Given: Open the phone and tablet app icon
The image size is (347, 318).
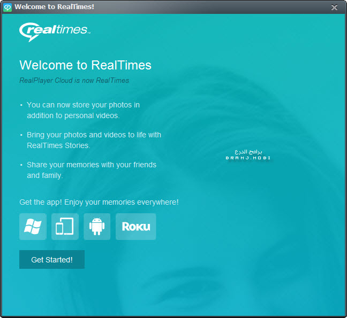Looking at the screenshot, I should 65,227.
